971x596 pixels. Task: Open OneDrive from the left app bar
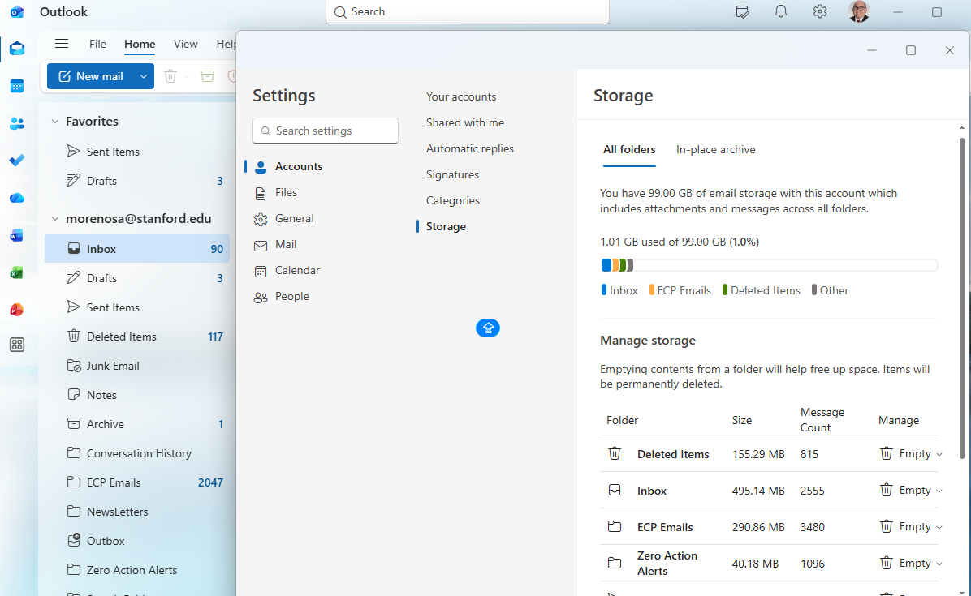click(17, 198)
